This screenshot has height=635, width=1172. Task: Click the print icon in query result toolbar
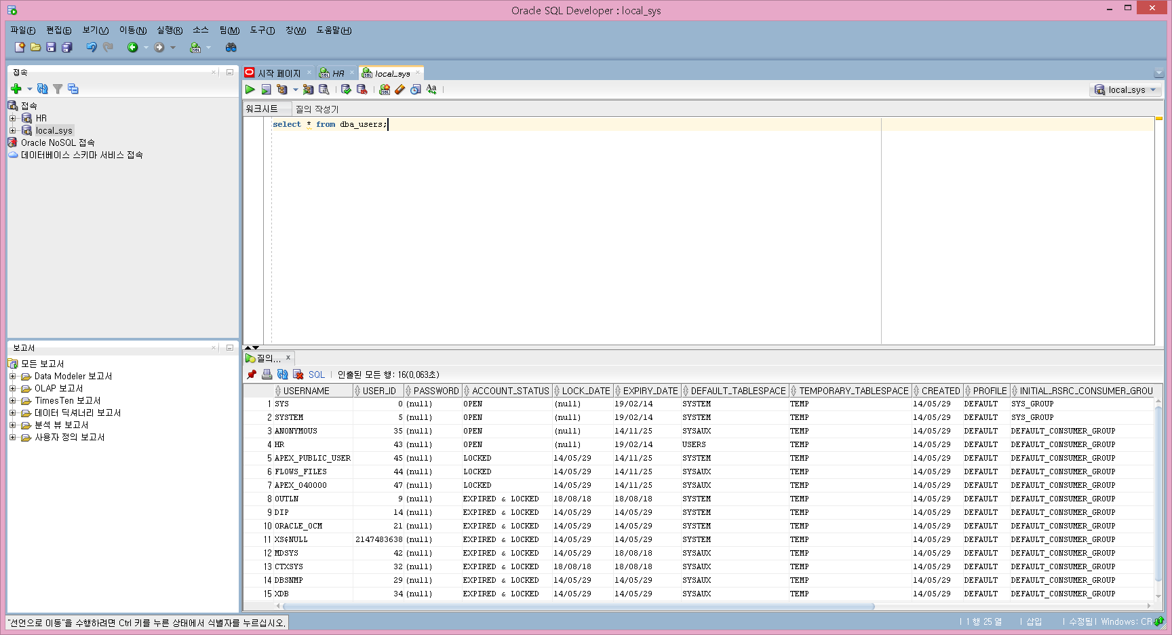pyautogui.click(x=267, y=374)
